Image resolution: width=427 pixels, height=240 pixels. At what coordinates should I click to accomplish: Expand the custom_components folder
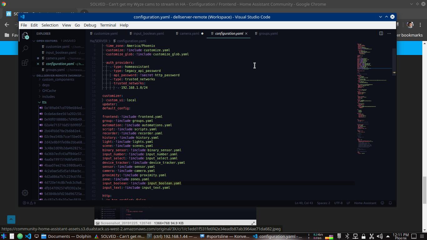(58, 79)
